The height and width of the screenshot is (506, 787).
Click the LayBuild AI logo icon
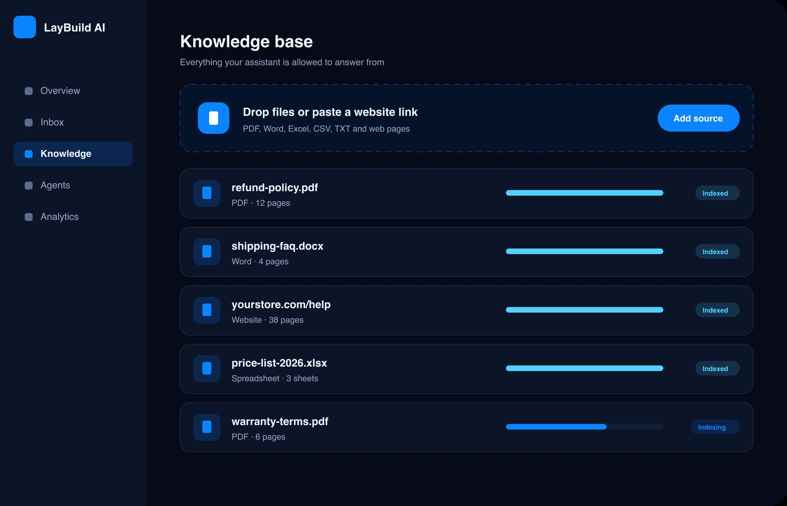(x=25, y=27)
